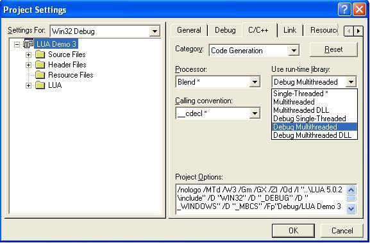Viewport: 370px width, 243px height.
Task: Close the Project Settings dialog
Action: [359, 10]
